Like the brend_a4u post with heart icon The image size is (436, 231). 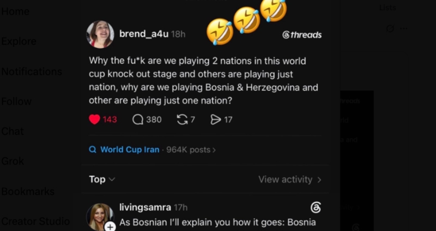(x=94, y=119)
